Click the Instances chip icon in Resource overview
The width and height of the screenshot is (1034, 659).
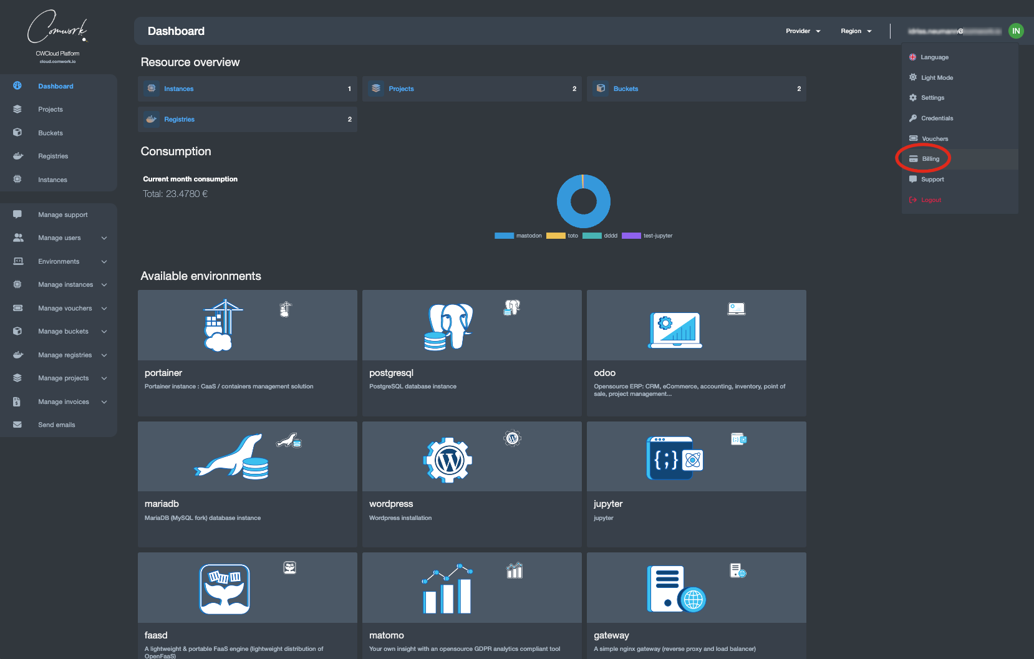[152, 89]
